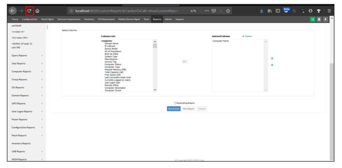
Task: Move selected column down with arrow
Action: coord(272,65)
